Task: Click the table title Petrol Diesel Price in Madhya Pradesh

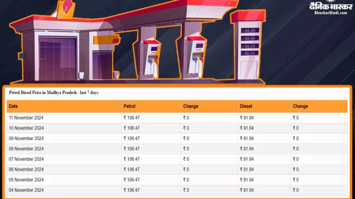Action: pos(53,92)
